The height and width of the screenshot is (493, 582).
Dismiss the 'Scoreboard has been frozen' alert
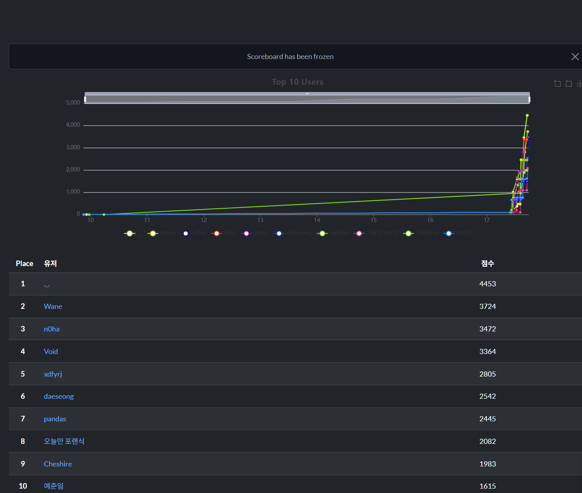pyautogui.click(x=575, y=57)
